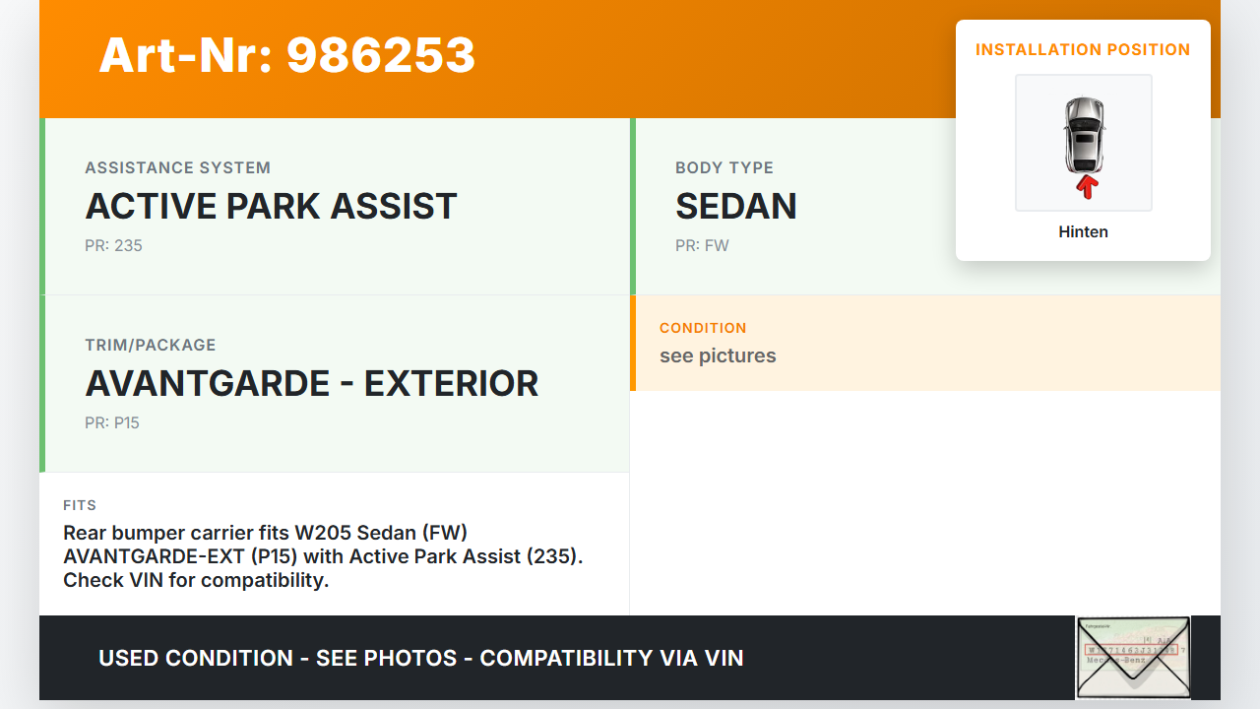Click the FITS section heading
Image resolution: width=1260 pixels, height=709 pixels.
point(80,505)
